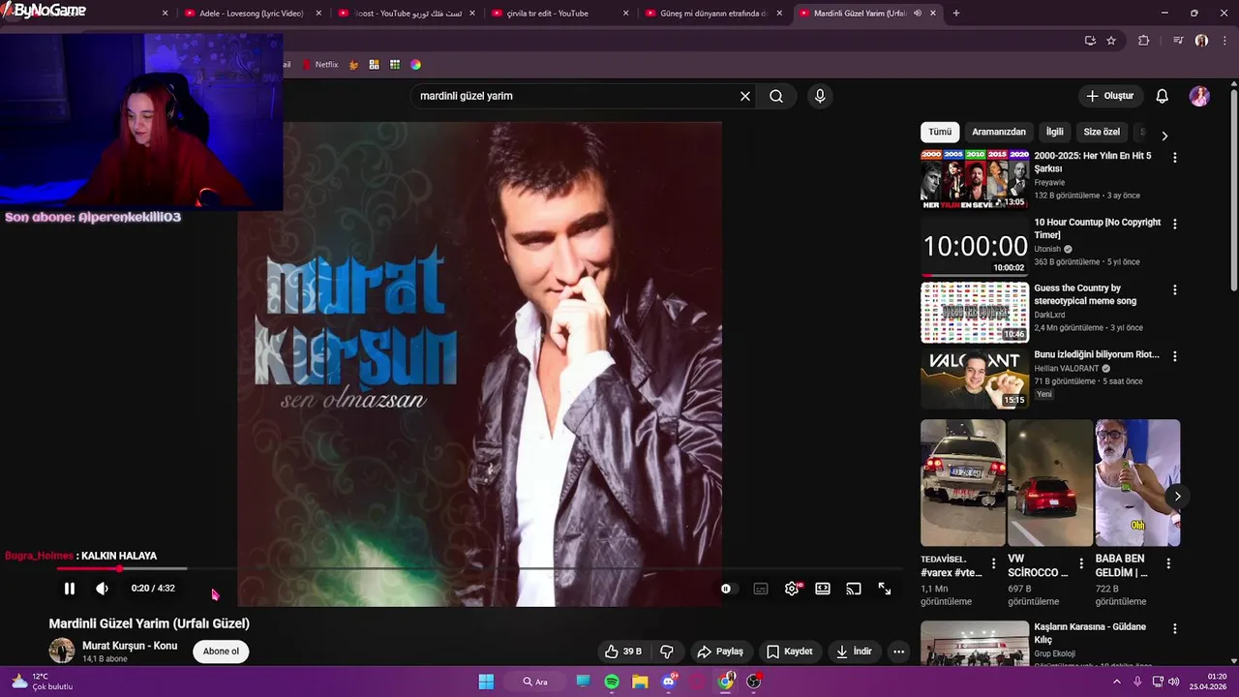Open the YouTube account avatar menu
Image resolution: width=1239 pixels, height=697 pixels.
coord(1199,96)
